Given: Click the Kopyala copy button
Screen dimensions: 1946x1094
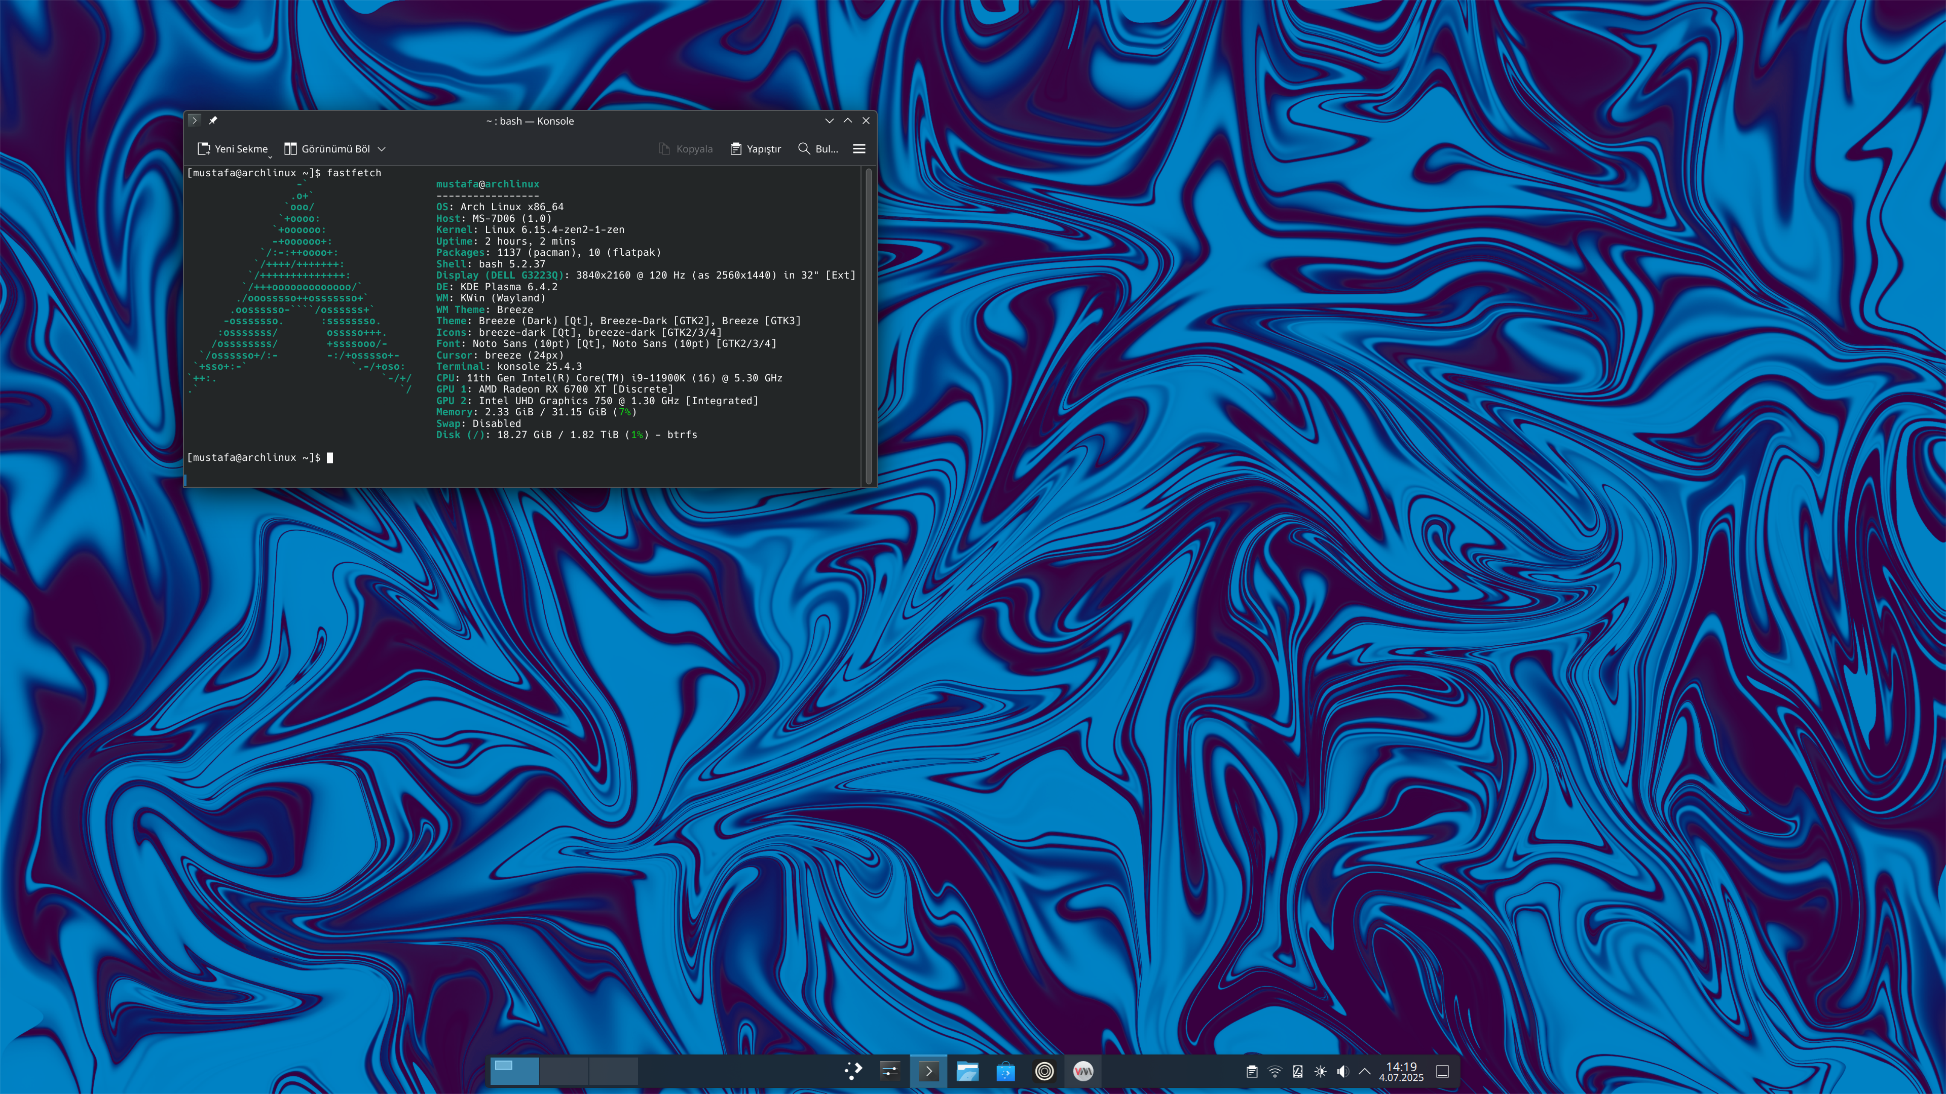Looking at the screenshot, I should point(686,149).
